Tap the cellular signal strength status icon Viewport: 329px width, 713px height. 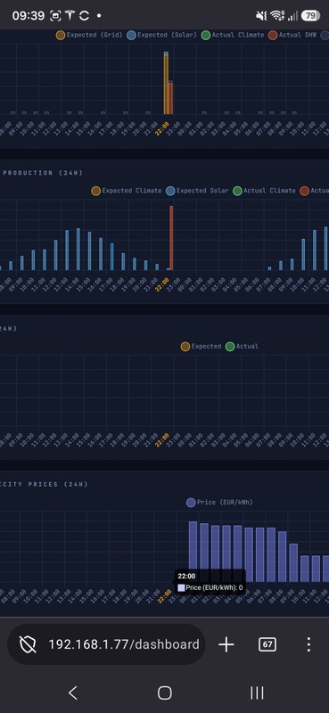293,16
